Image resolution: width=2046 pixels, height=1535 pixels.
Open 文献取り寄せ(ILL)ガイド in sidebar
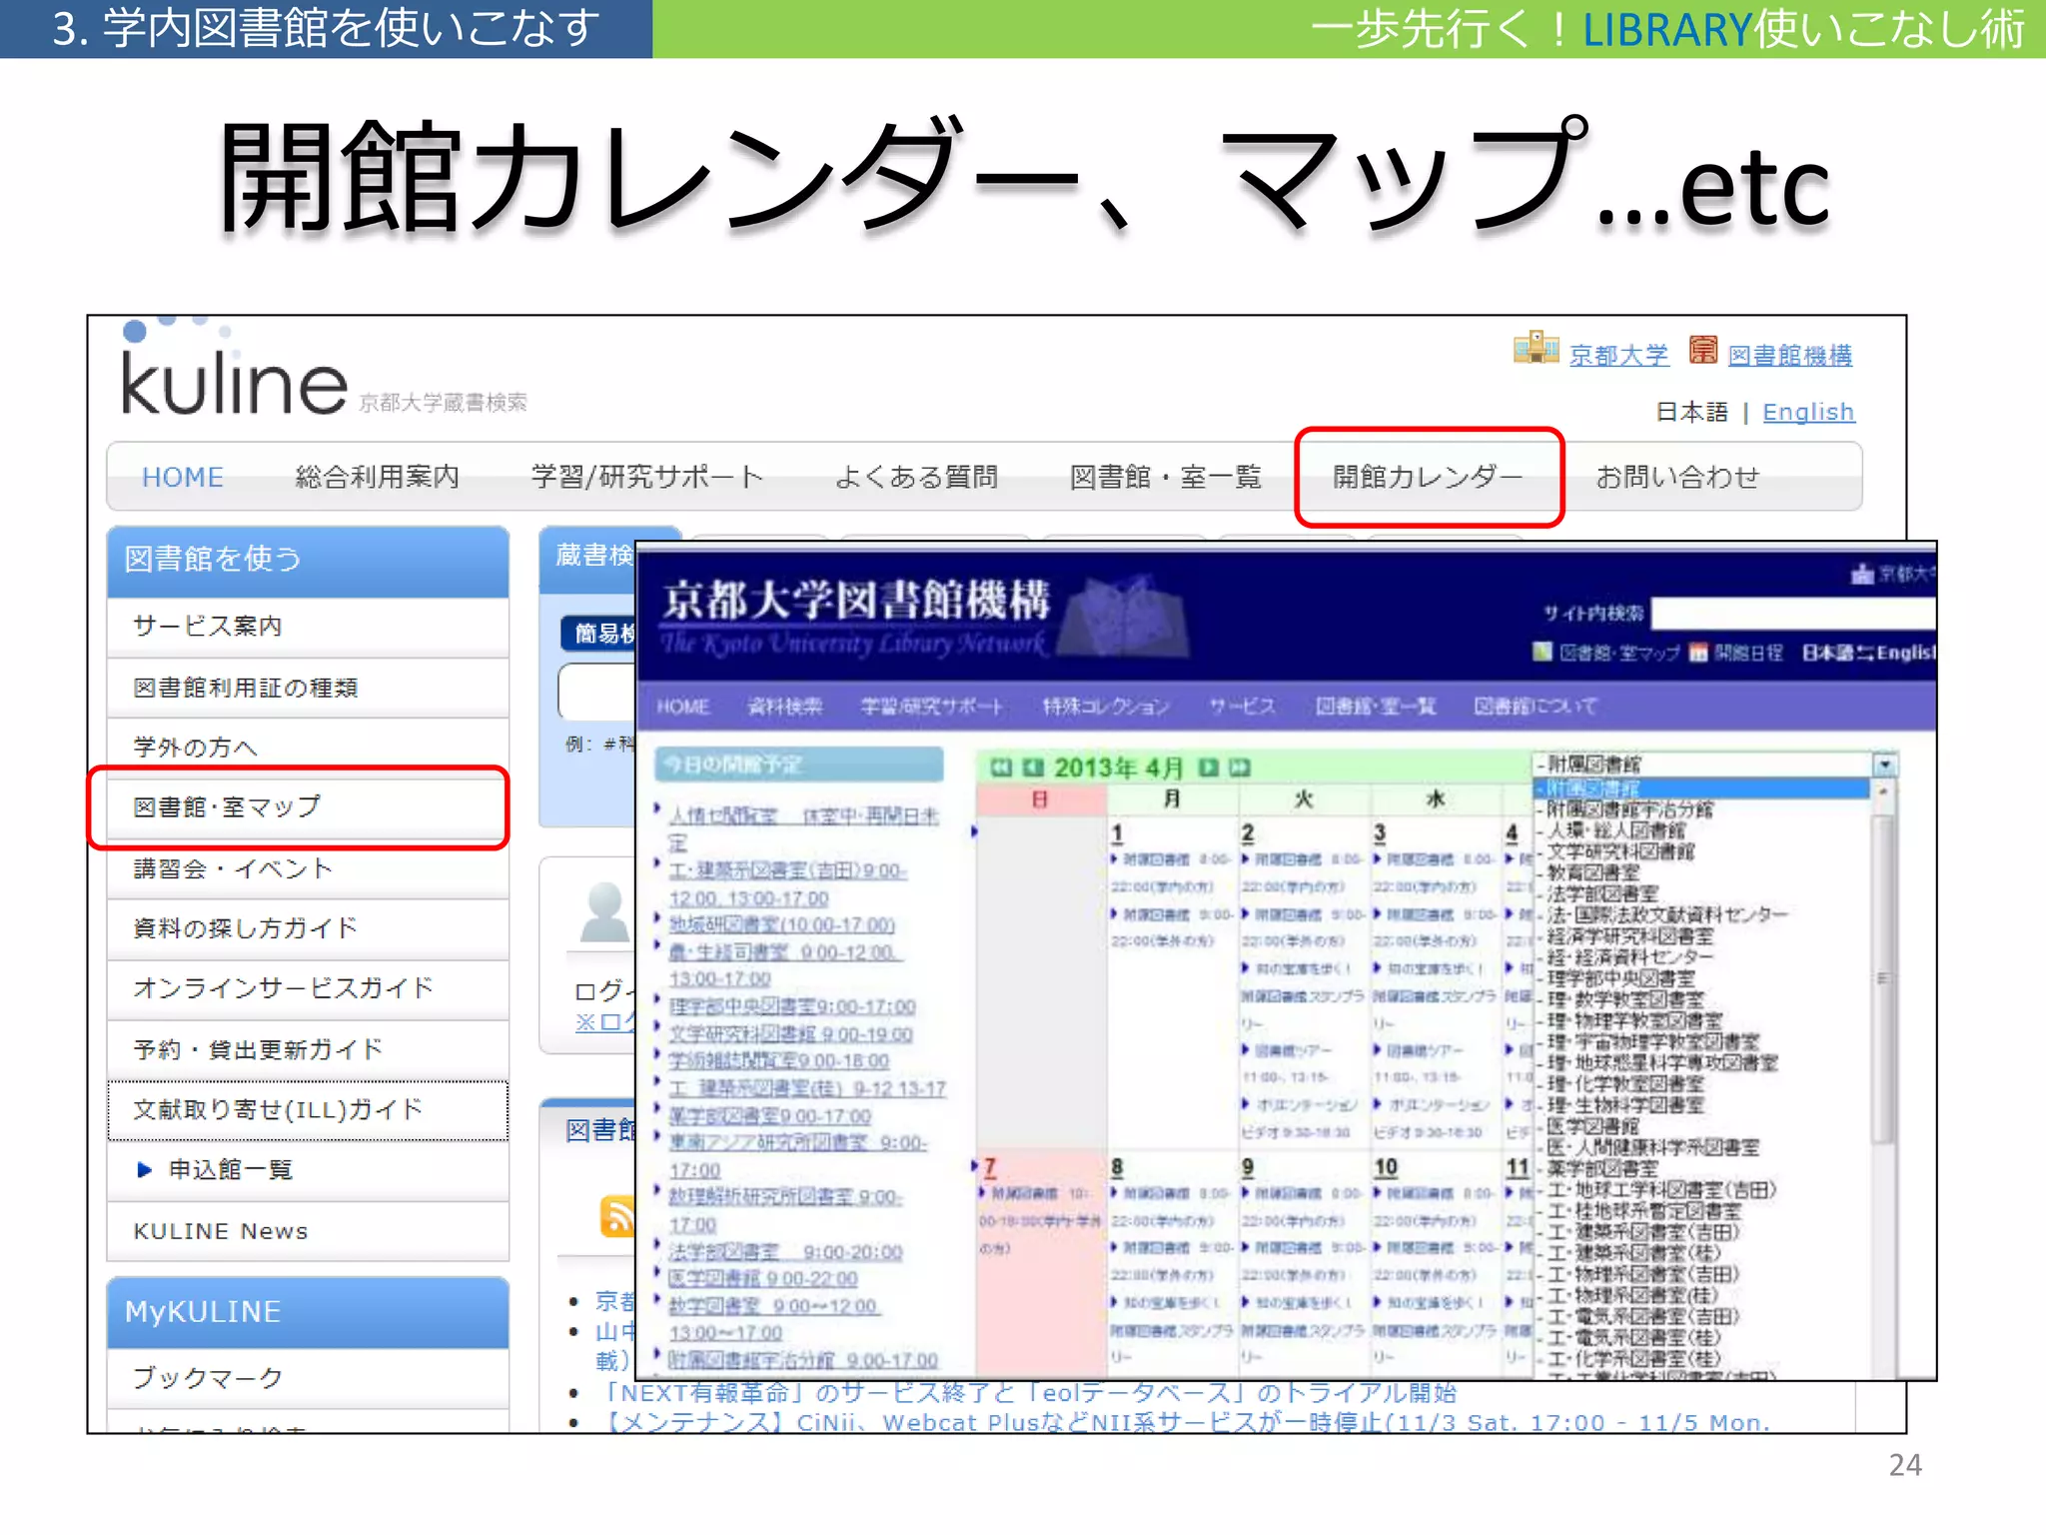[x=308, y=1109]
